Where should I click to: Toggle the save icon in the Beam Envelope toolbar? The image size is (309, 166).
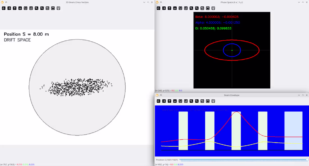point(202,101)
